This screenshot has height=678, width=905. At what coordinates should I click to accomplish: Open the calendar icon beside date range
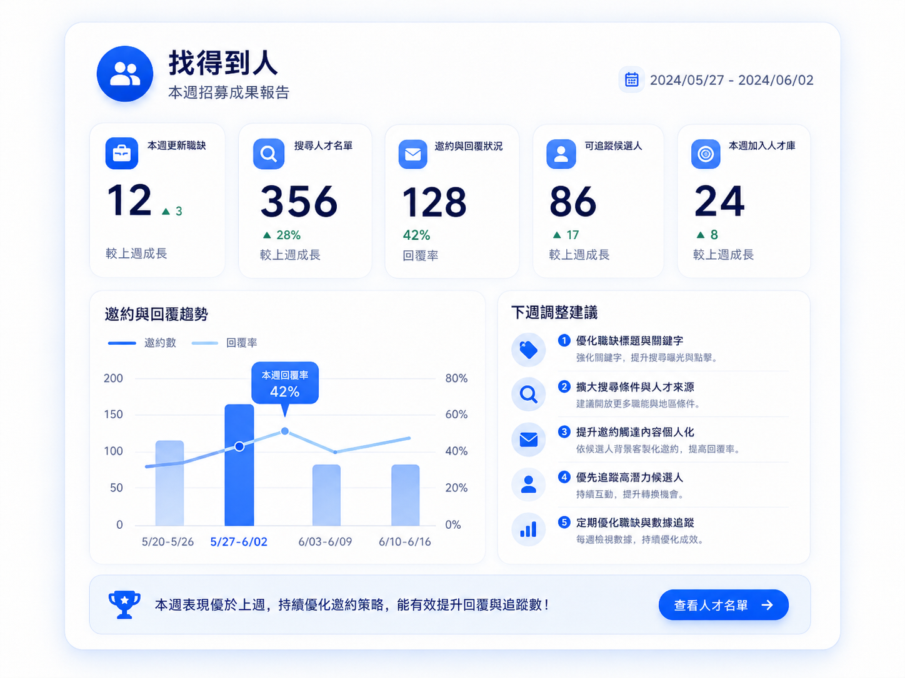631,80
